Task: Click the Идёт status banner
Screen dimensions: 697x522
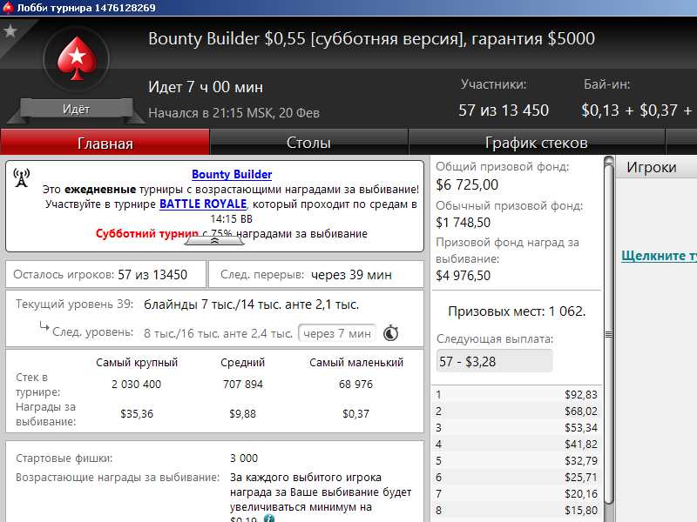Action: [76, 110]
